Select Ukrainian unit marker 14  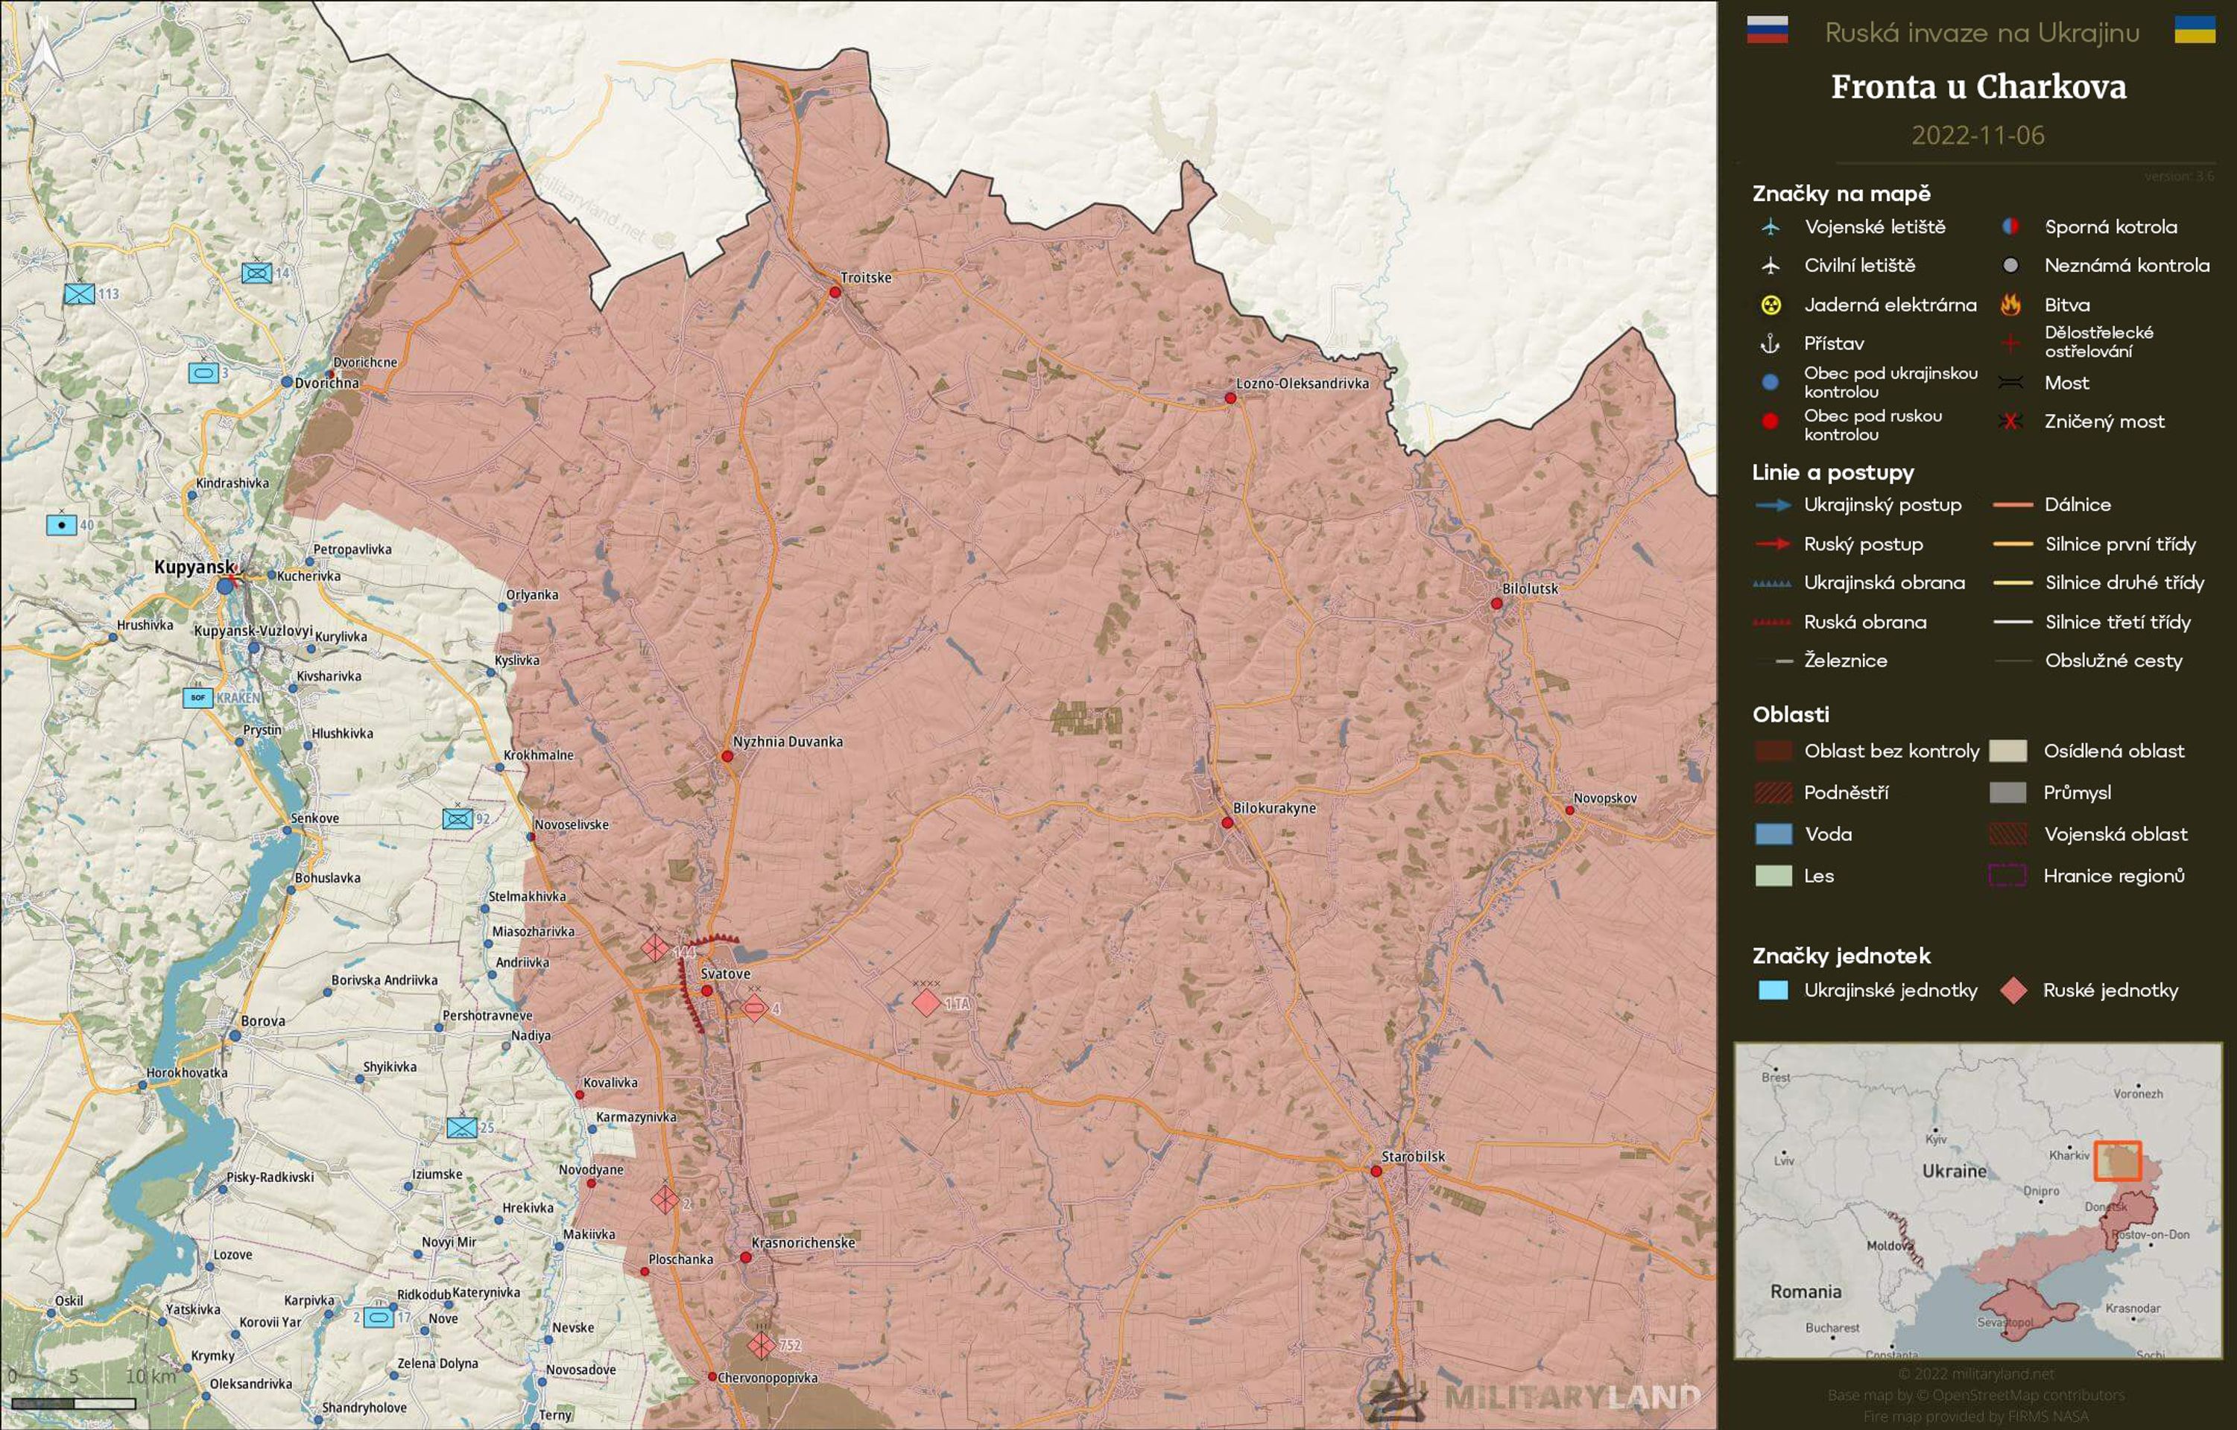257,273
